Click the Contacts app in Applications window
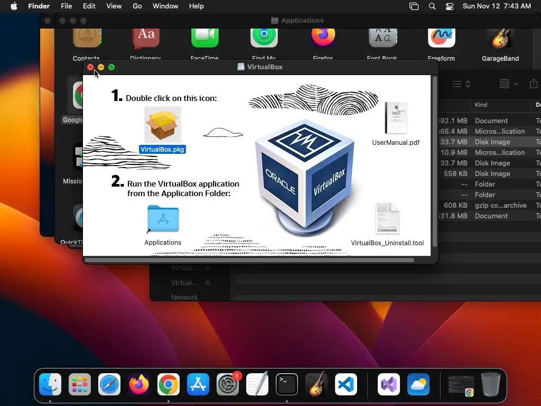 (x=87, y=38)
